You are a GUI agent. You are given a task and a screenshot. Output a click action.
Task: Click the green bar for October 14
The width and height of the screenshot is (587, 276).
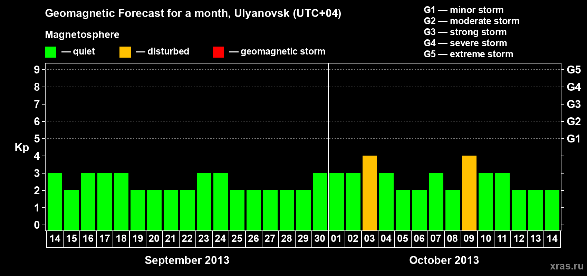point(552,210)
